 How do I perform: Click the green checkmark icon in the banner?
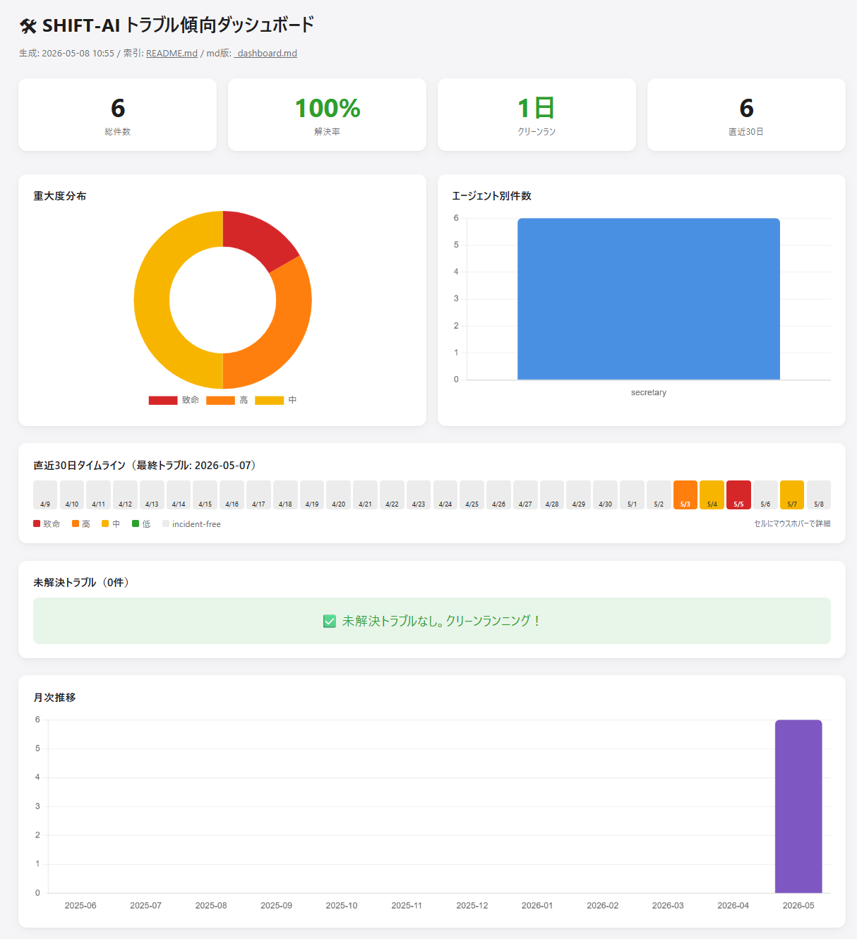329,621
